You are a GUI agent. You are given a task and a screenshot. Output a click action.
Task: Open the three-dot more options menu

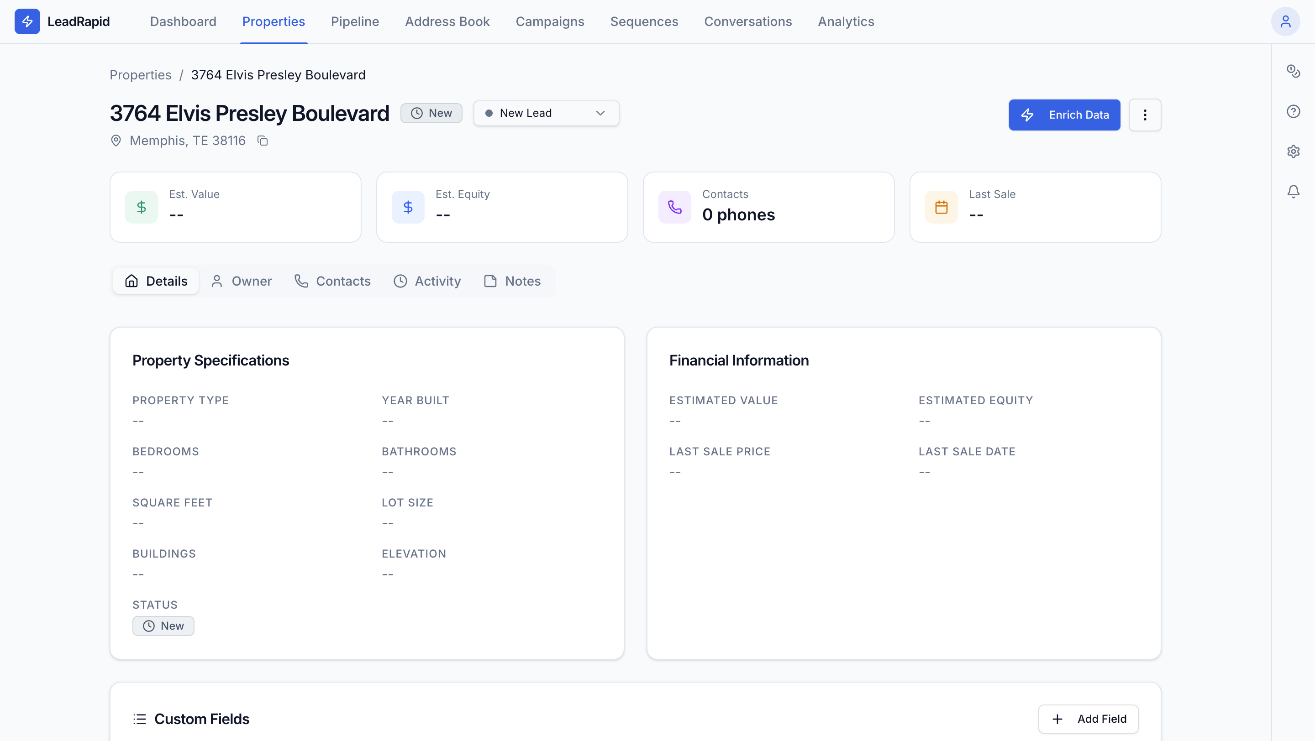point(1145,115)
